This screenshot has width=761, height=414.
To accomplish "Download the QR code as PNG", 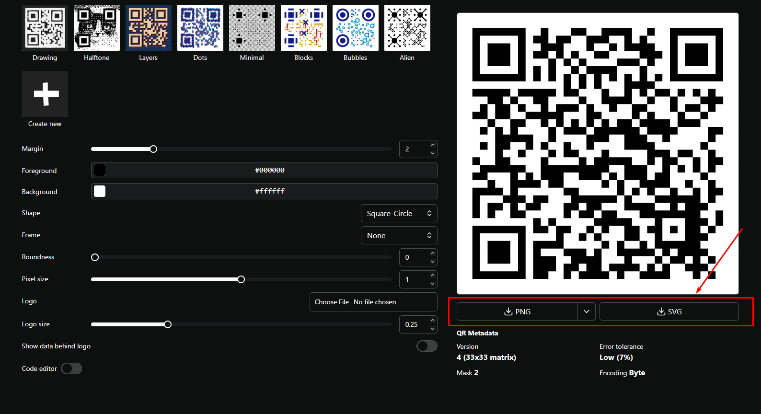I will coord(517,311).
